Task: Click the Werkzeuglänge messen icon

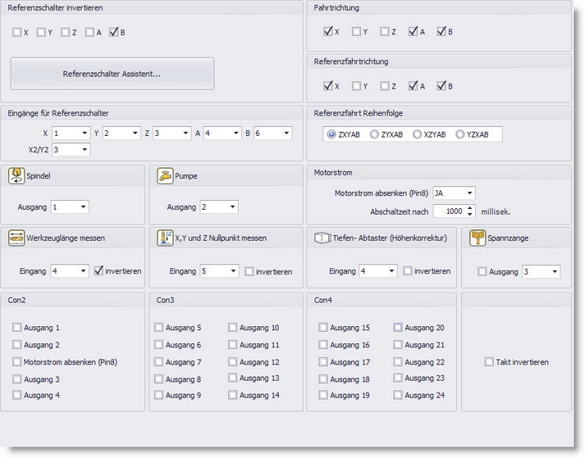Action: (16, 238)
